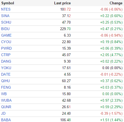Select the DANG symbol link
The width and height of the screenshot is (124, 122).
pyautogui.click(x=6, y=61)
